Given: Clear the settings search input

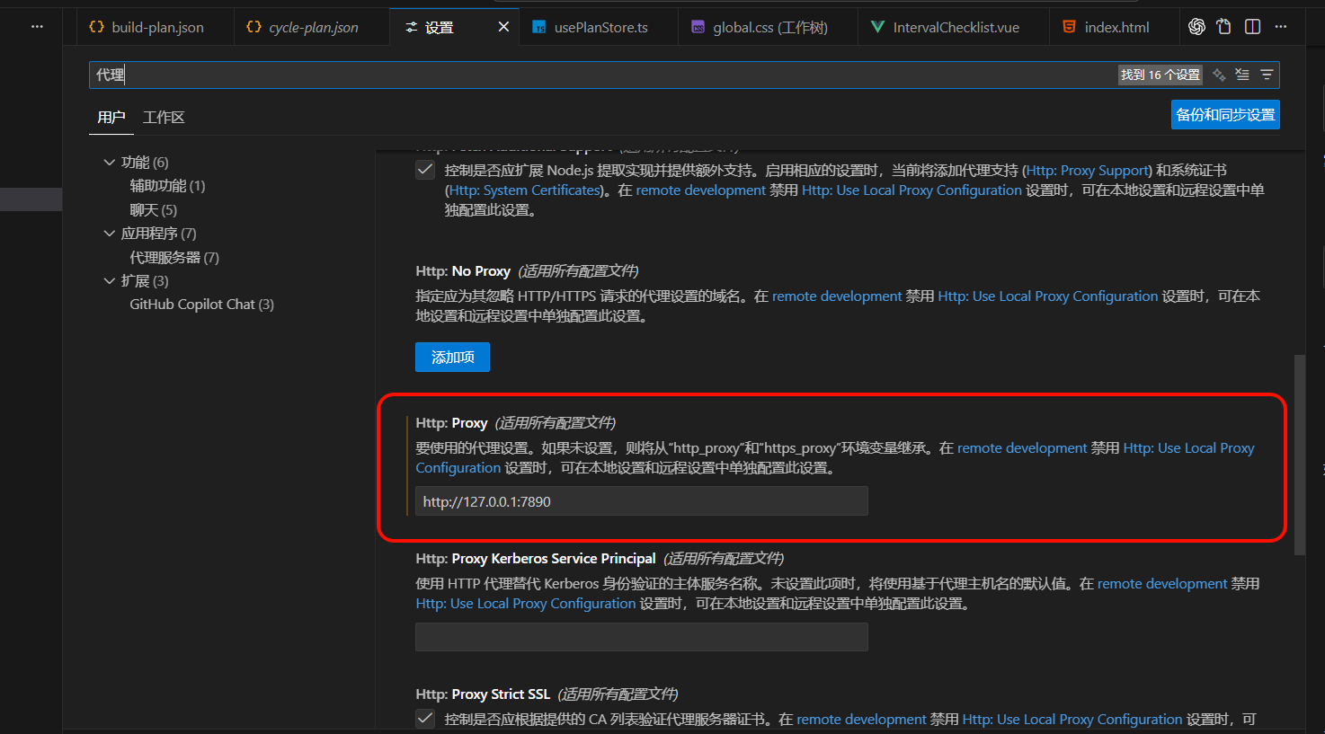Looking at the screenshot, I should pyautogui.click(x=1242, y=75).
